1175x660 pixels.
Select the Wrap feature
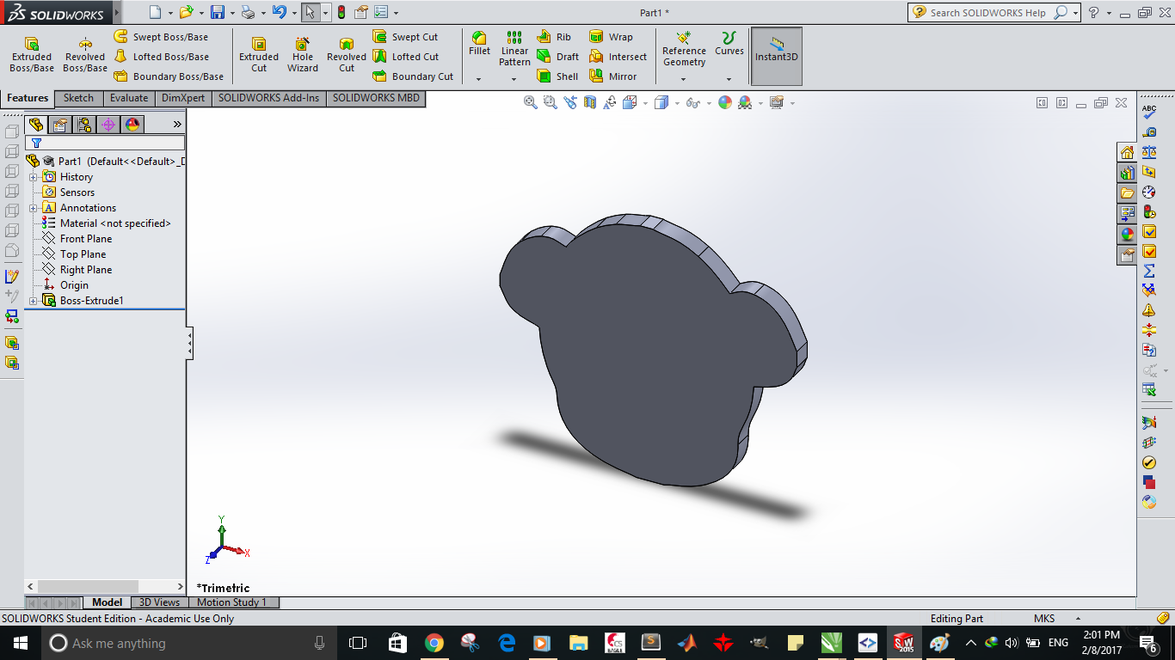(611, 37)
